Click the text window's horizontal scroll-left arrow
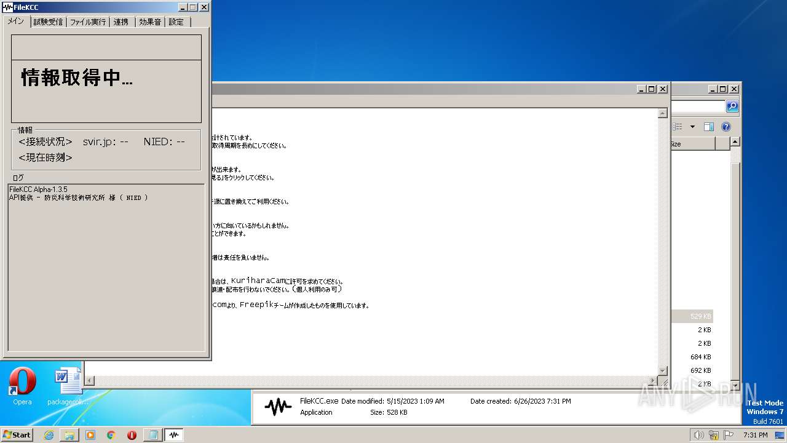Viewport: 787px width, 443px height. tap(90, 381)
